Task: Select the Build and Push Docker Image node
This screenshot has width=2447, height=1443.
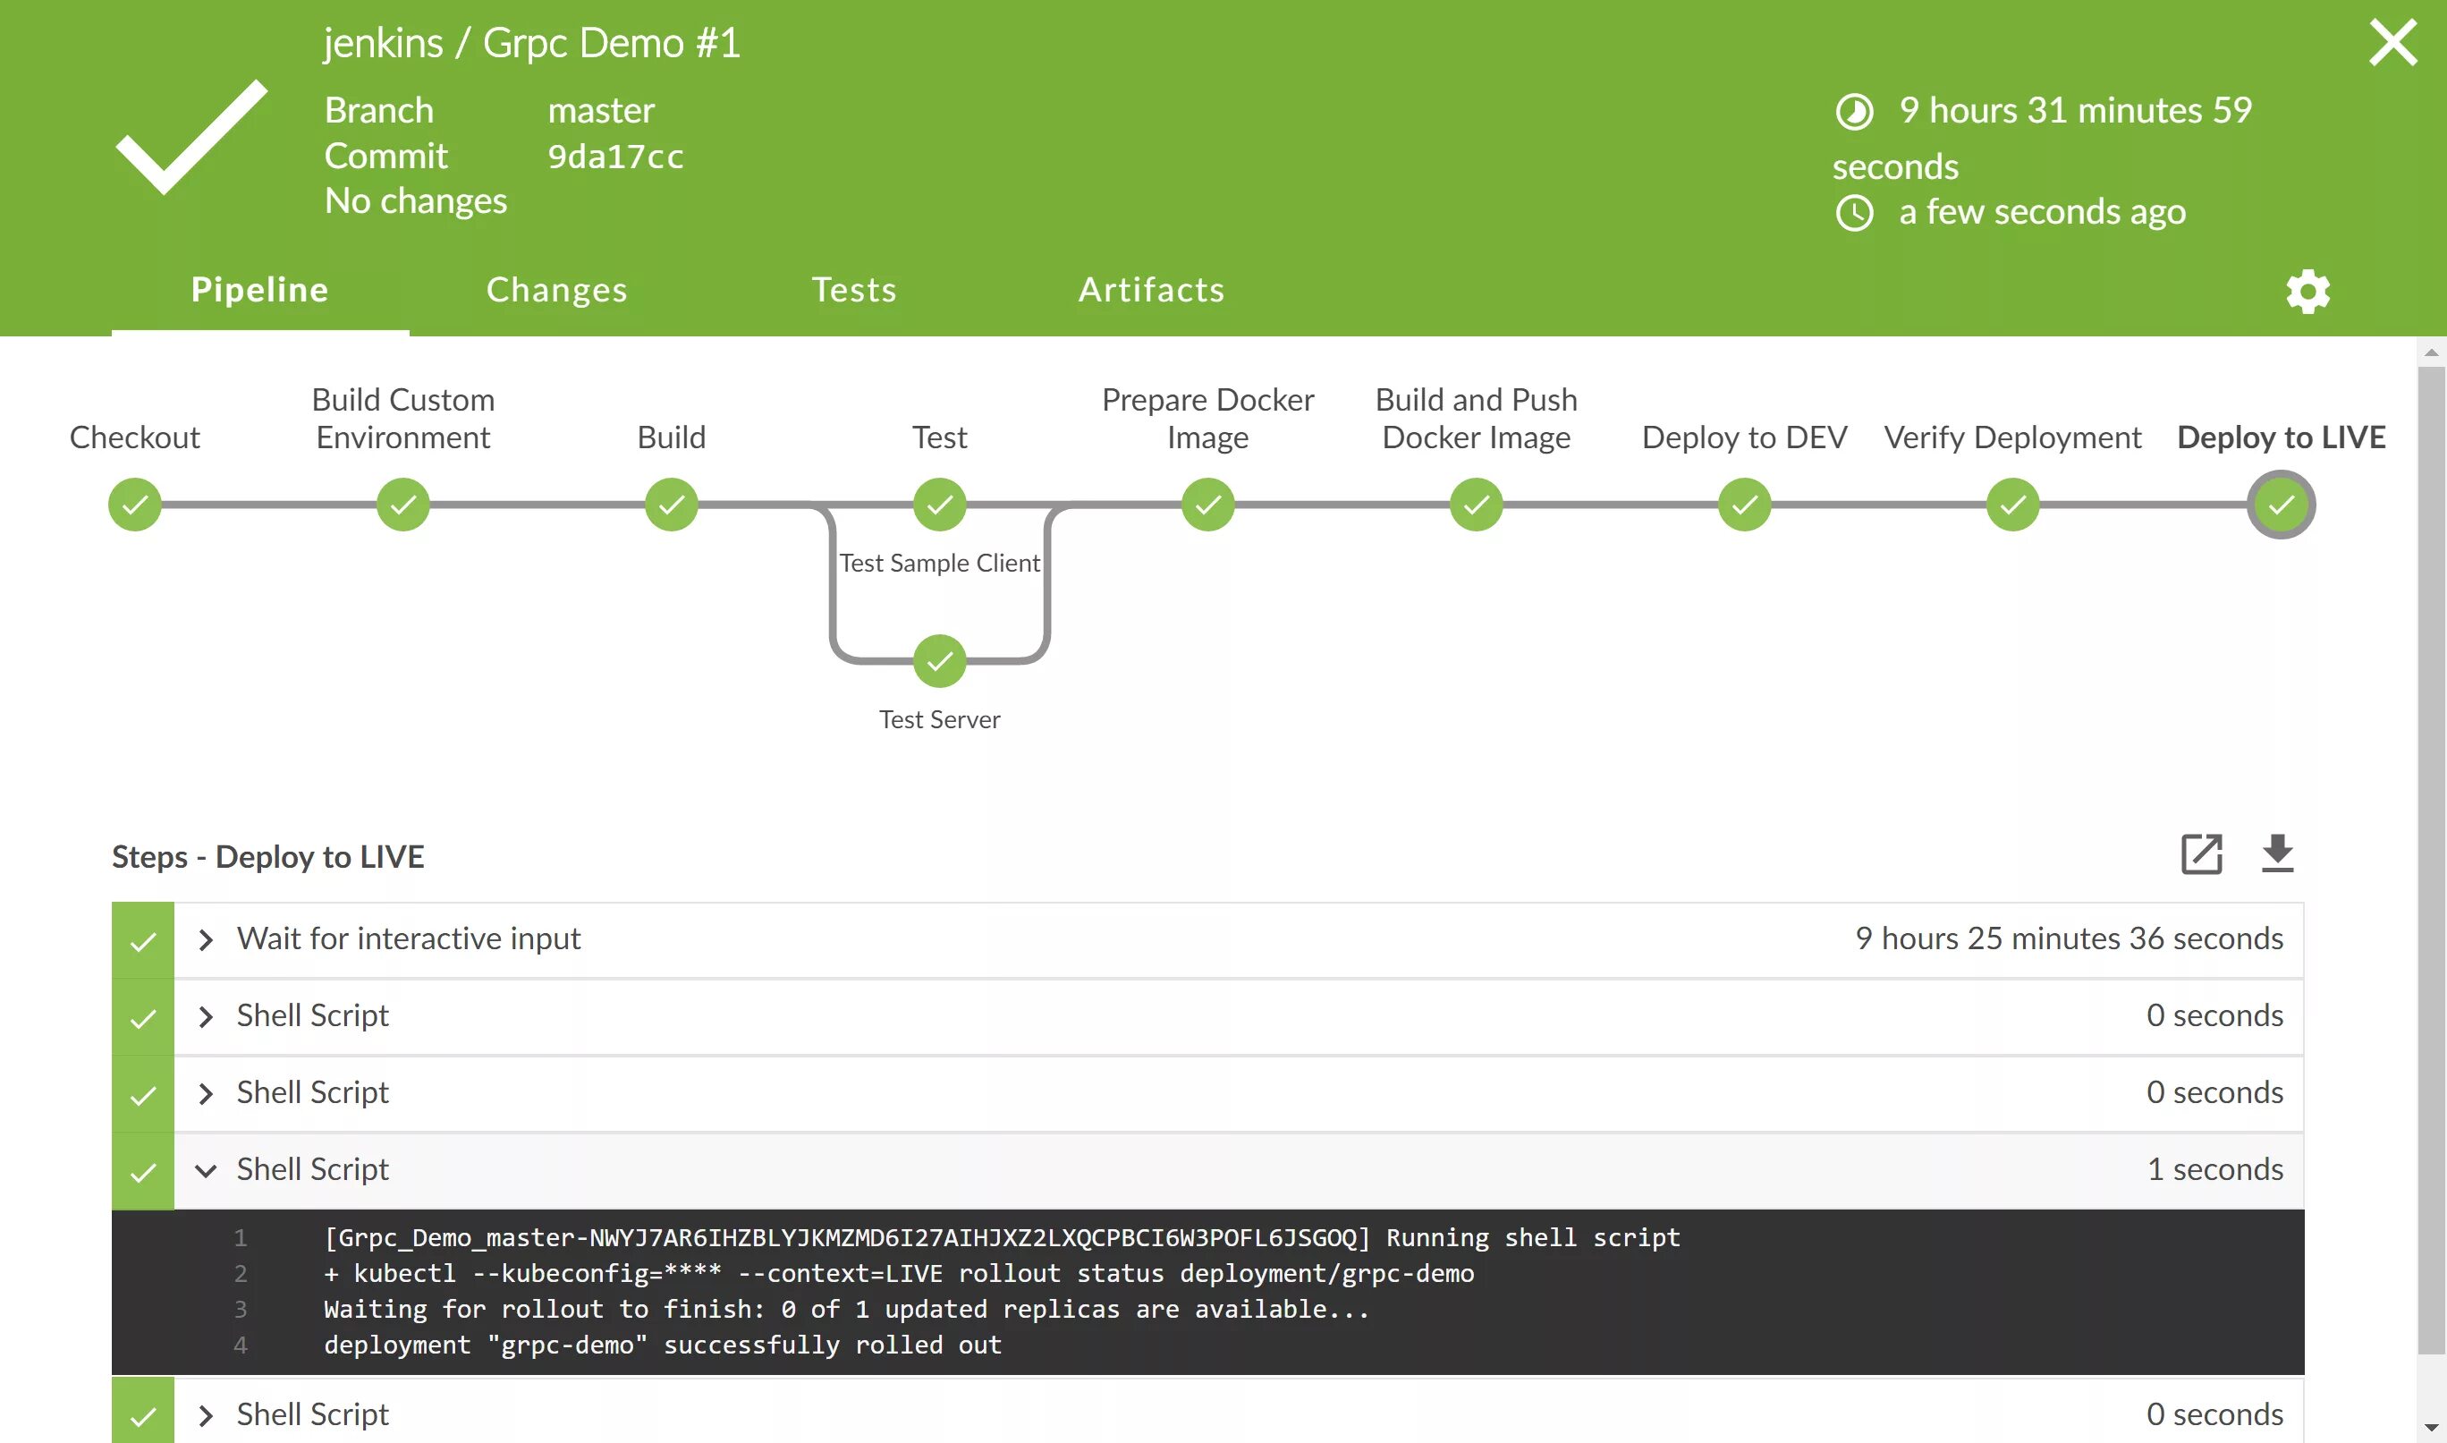Action: pos(1477,505)
